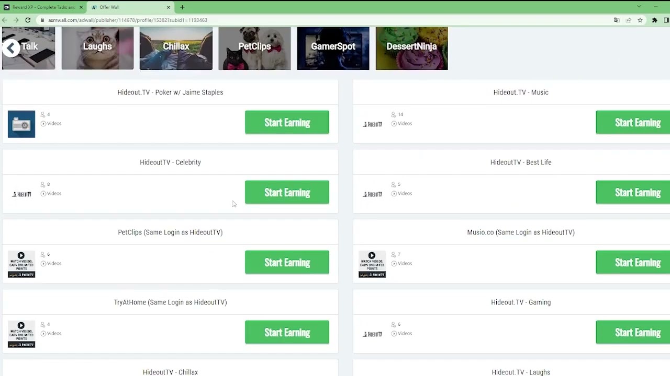Open the Chillax category thumbnail
The image size is (670, 376).
point(176,48)
